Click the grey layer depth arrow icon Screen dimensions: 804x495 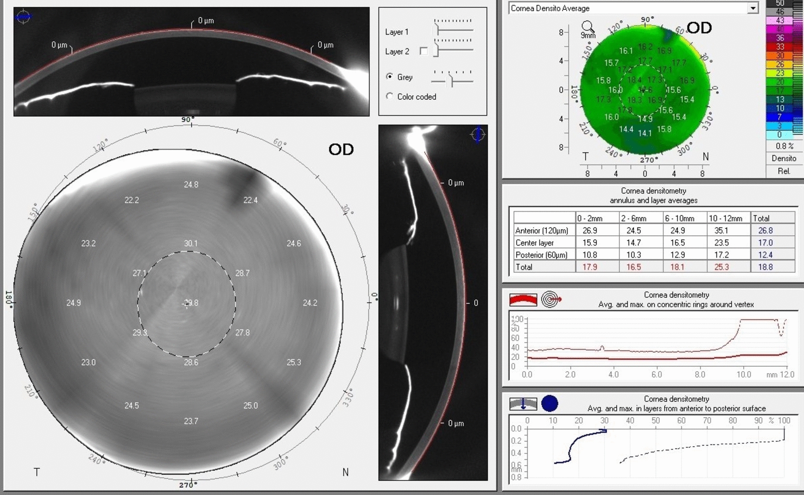coord(523,404)
